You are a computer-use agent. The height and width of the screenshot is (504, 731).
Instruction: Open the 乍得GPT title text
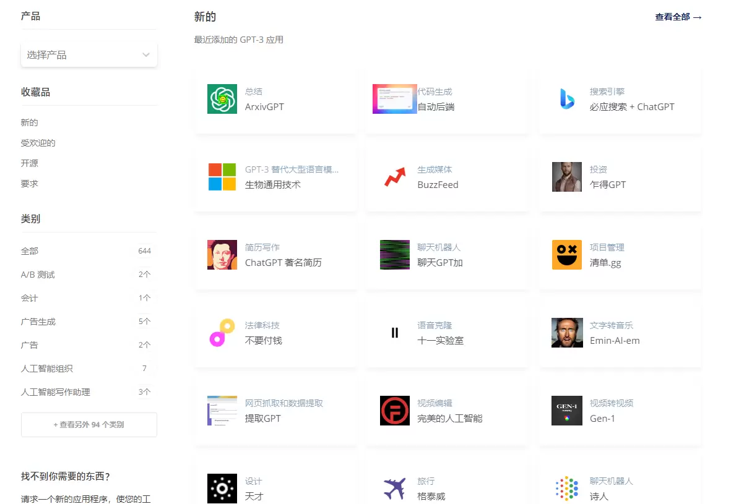[x=608, y=185]
